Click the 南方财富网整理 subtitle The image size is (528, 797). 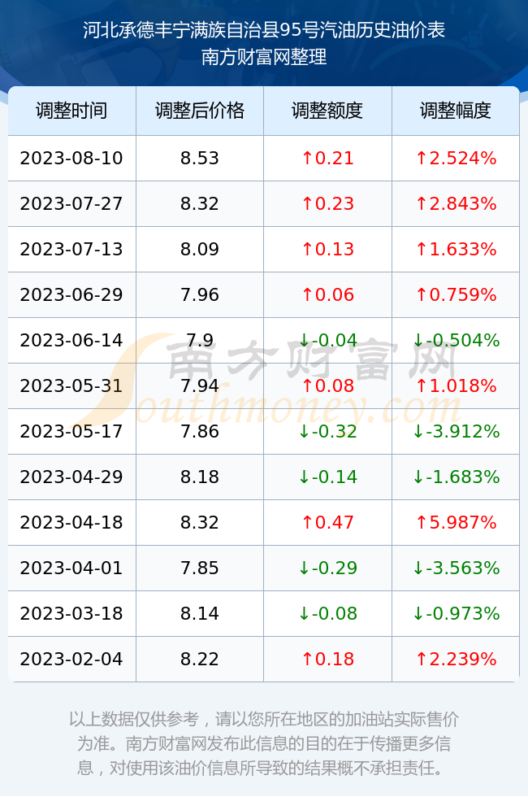click(264, 57)
